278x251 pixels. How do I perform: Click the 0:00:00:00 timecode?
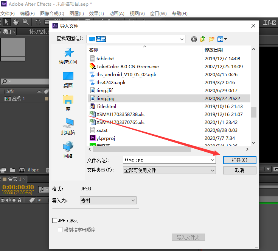tap(18, 187)
